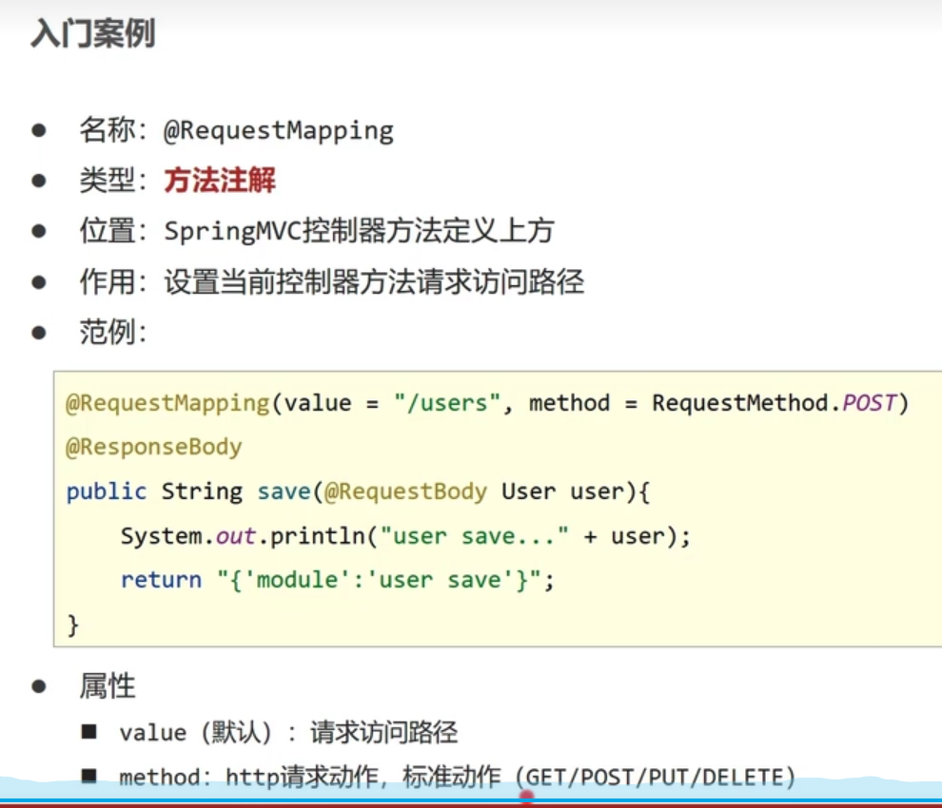Click the value (默认) attribute line
Image resolution: width=942 pixels, height=808 pixels.
(x=288, y=732)
